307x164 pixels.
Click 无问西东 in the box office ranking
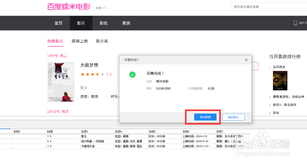(x=279, y=67)
